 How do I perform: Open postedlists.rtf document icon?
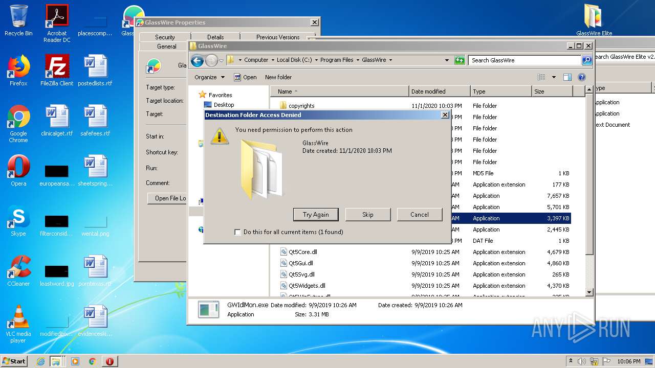coord(95,71)
